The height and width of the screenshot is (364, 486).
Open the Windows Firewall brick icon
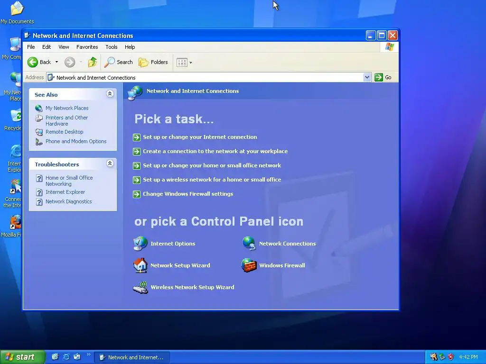pos(249,265)
